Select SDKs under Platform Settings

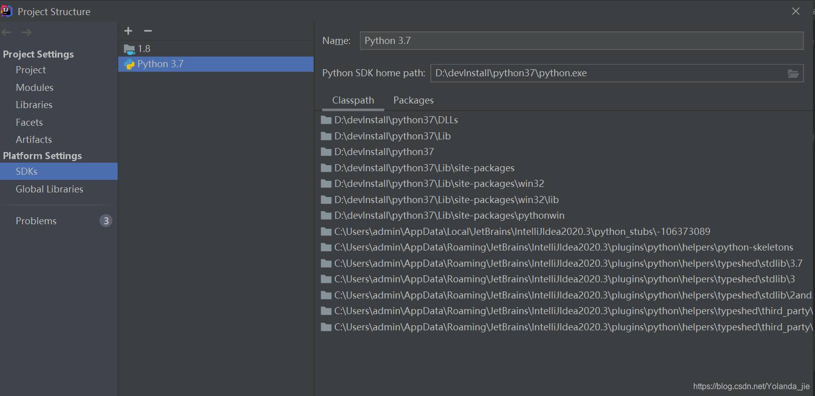(59, 171)
